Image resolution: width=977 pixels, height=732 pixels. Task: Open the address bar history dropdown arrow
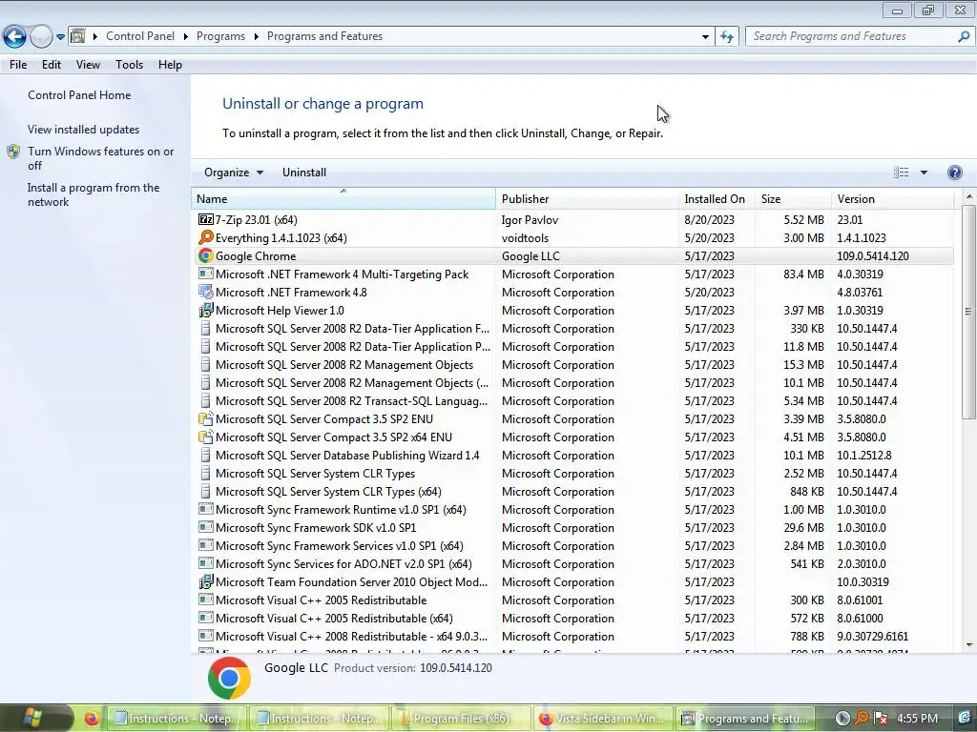[x=705, y=37]
